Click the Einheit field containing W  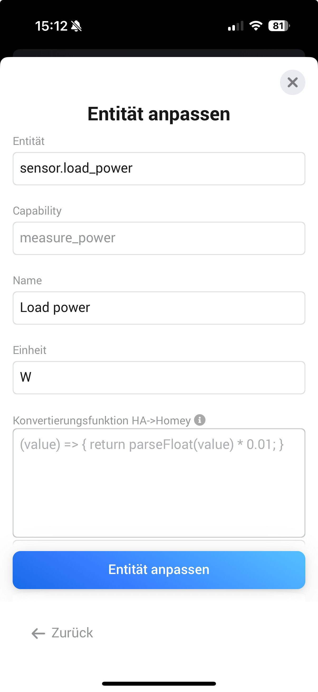[159, 377]
